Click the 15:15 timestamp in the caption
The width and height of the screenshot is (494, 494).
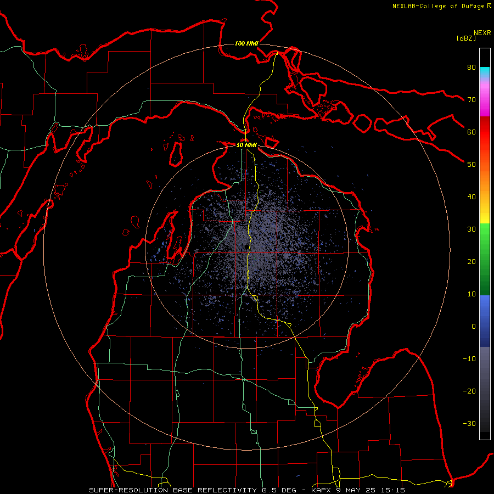point(394,490)
